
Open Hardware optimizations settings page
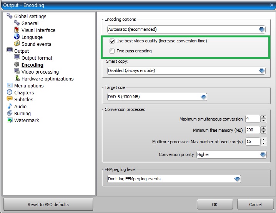48,79
